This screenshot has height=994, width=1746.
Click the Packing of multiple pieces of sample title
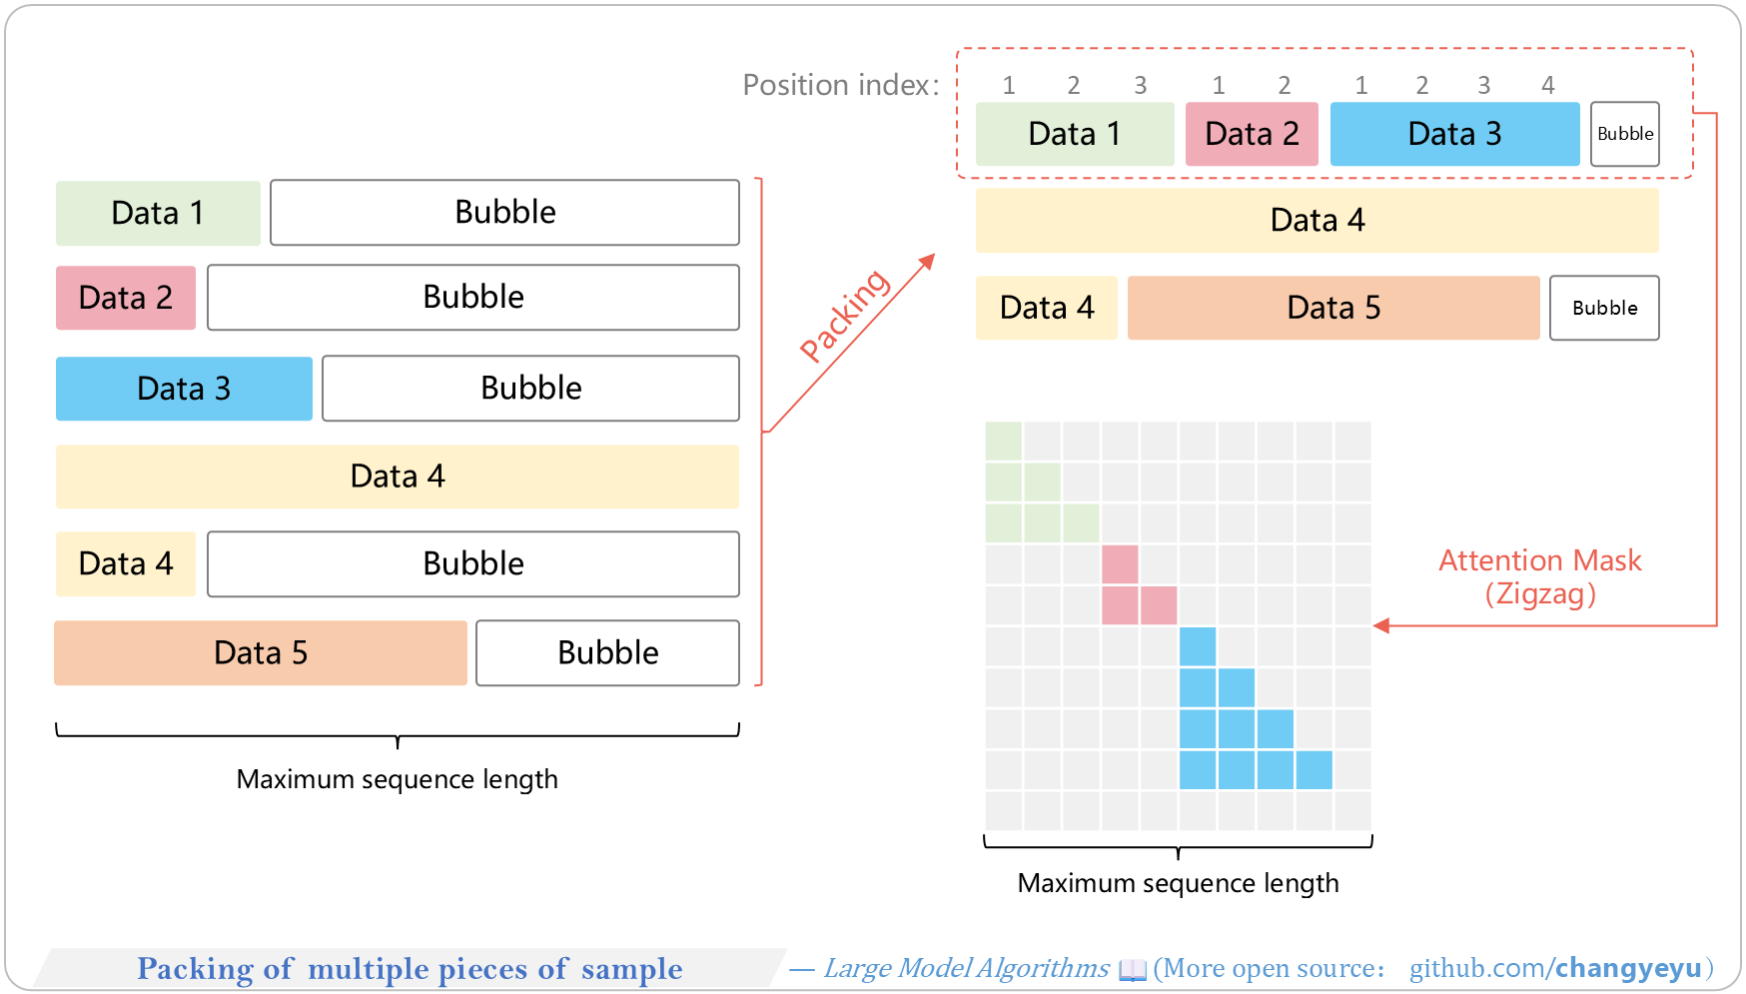coord(410,969)
